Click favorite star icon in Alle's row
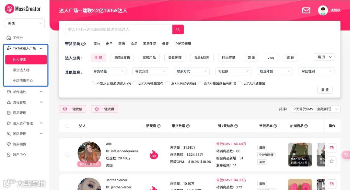The image size is (350, 190). [x=332, y=161]
